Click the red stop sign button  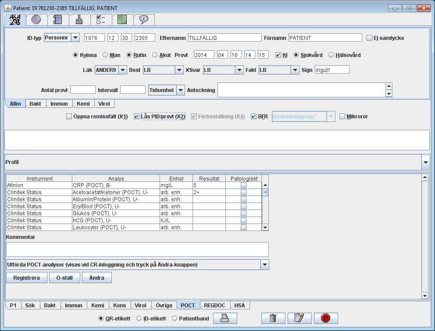coord(326,318)
